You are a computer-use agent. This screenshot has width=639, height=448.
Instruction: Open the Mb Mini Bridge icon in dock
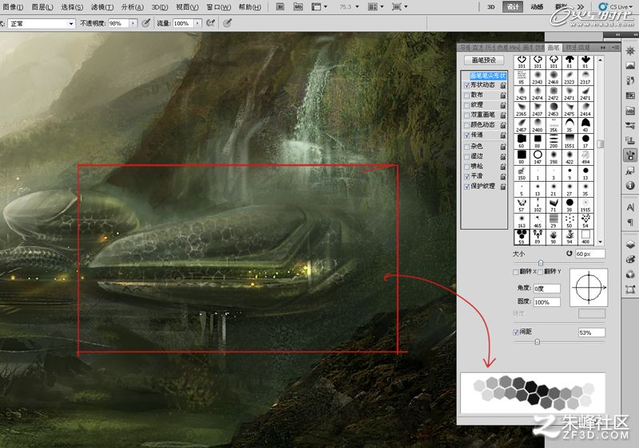[x=630, y=111]
